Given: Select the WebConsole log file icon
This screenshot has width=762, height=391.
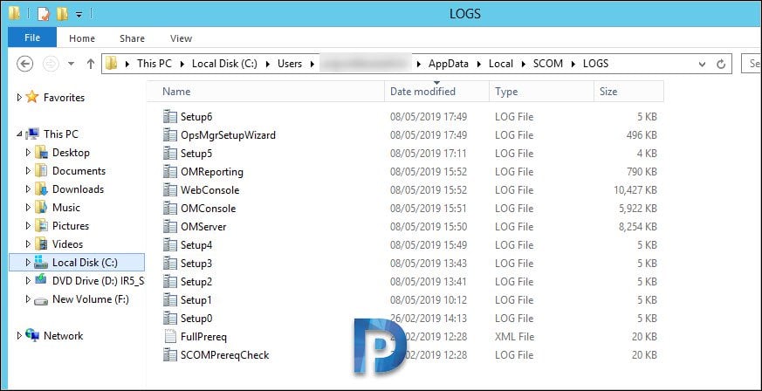Looking at the screenshot, I should pyautogui.click(x=169, y=190).
